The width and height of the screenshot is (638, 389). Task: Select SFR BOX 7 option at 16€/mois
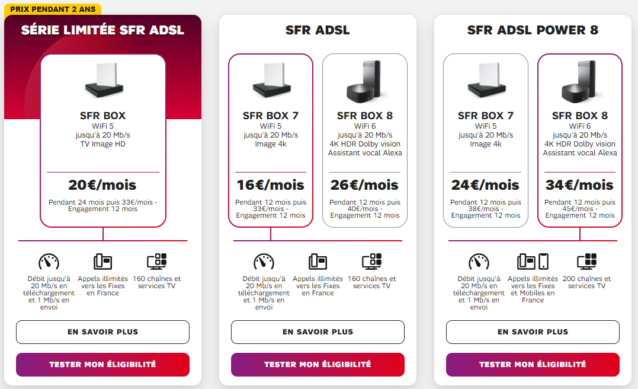271,140
